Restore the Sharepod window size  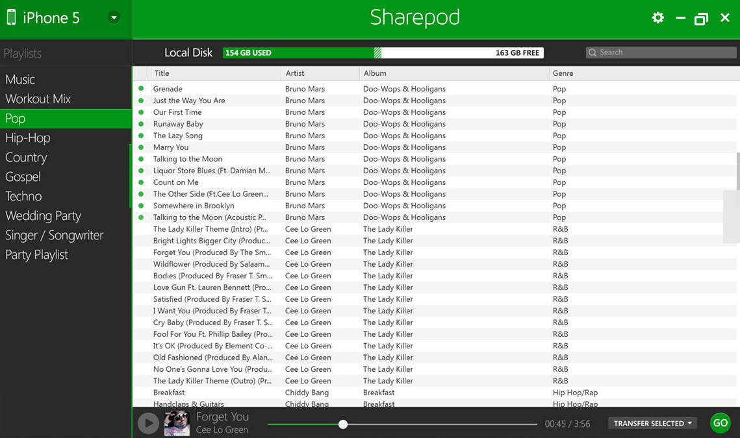tap(701, 18)
